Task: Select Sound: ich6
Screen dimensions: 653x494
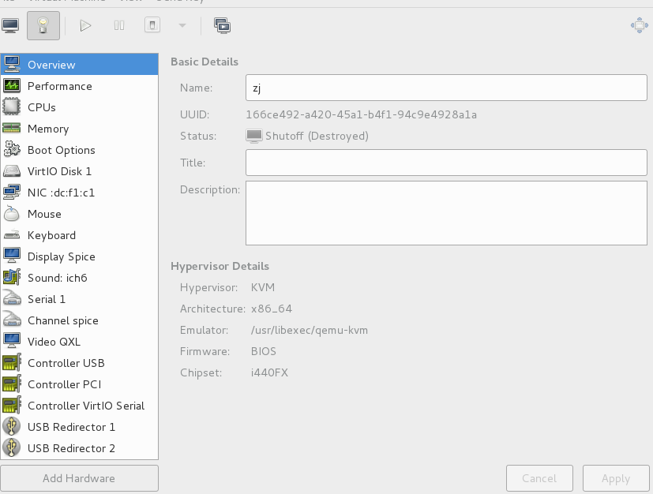Action: [x=79, y=278]
